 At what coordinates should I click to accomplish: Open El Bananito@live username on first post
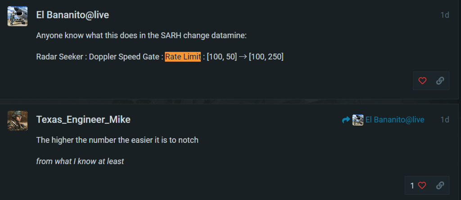coord(72,15)
